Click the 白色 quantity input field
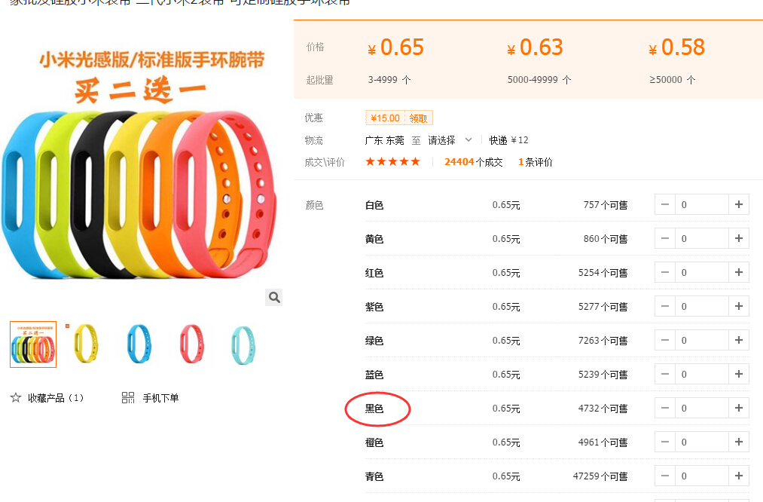763x502 pixels. click(702, 204)
